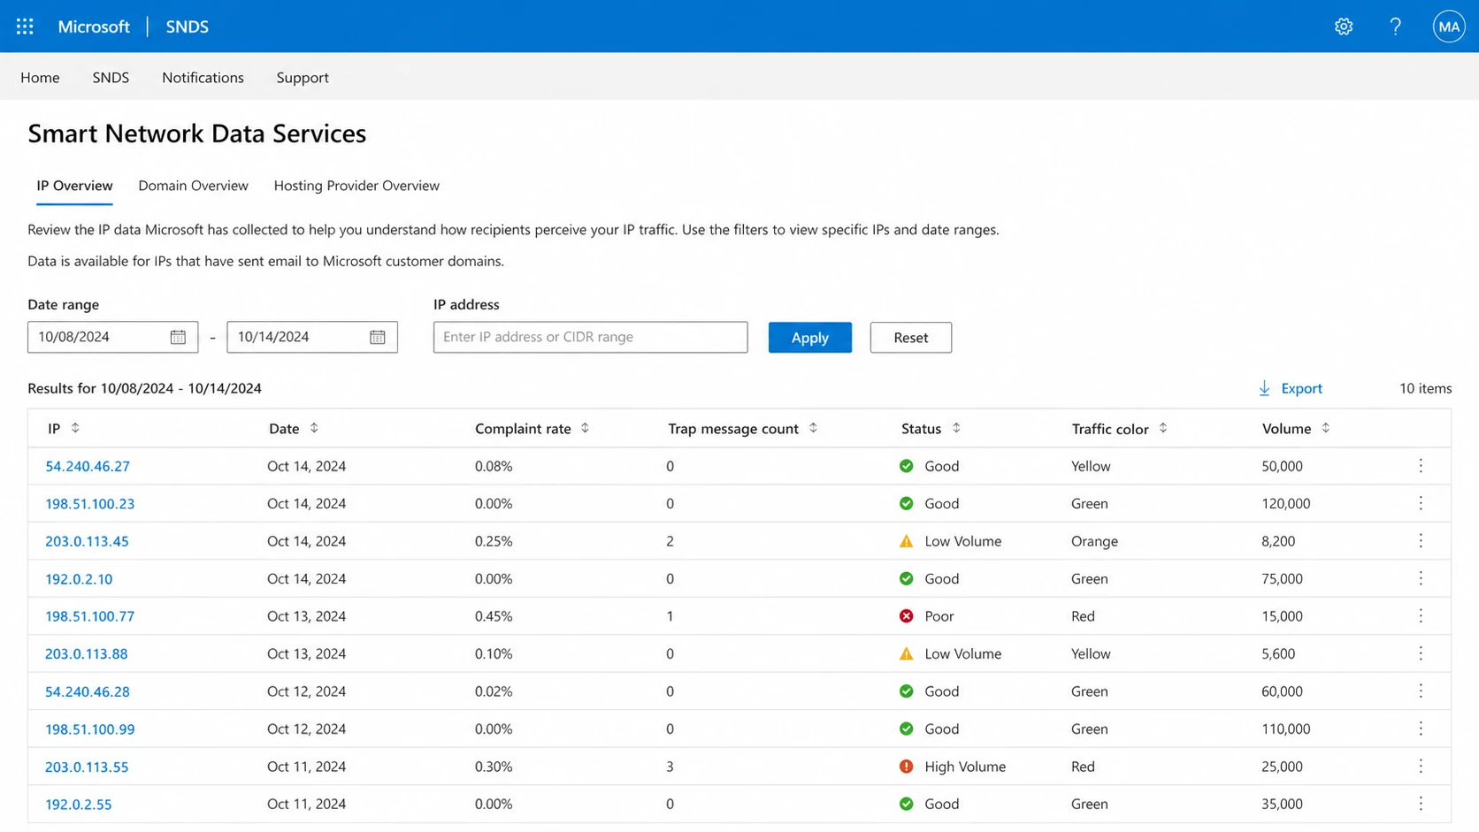Click the Orange traffic color cell
The width and height of the screenshot is (1479, 832).
tap(1094, 541)
